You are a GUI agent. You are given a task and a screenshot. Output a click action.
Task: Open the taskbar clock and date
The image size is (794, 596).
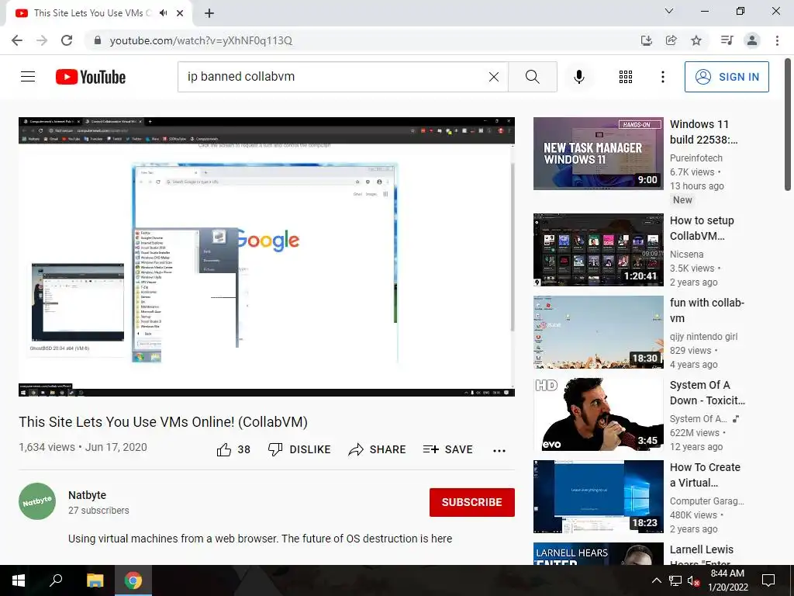pos(727,580)
